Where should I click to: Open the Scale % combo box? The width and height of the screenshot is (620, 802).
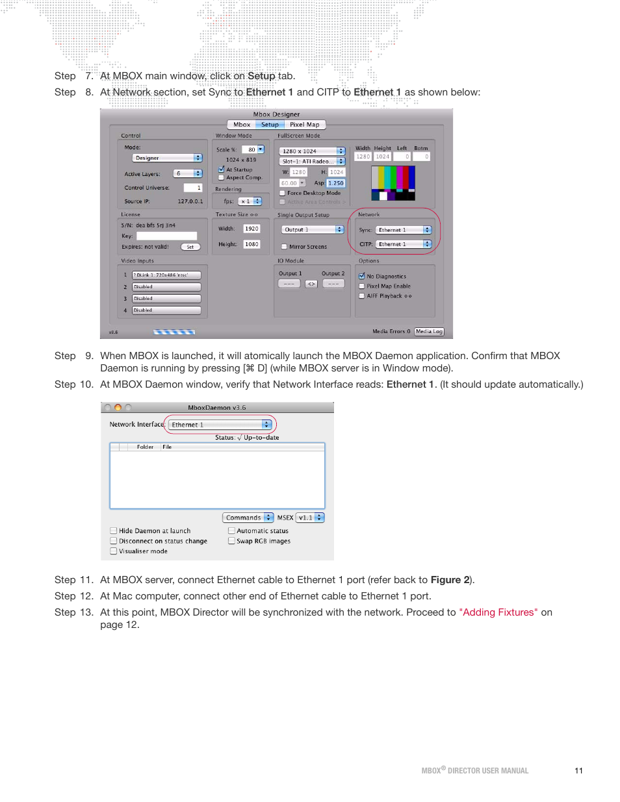tap(252, 149)
